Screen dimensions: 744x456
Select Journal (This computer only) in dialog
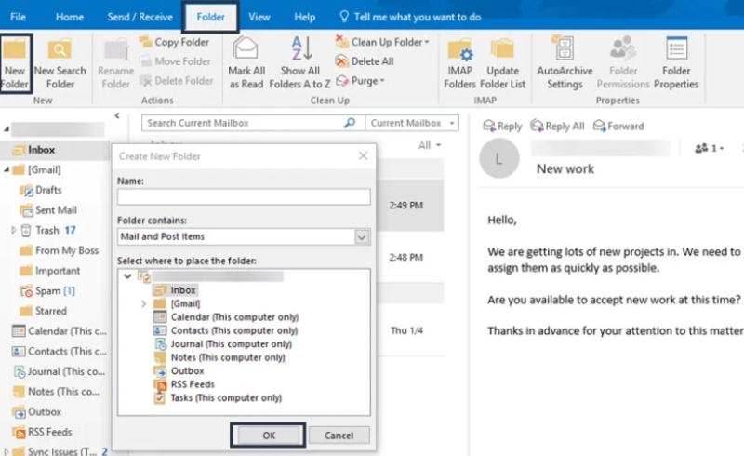click(x=223, y=344)
